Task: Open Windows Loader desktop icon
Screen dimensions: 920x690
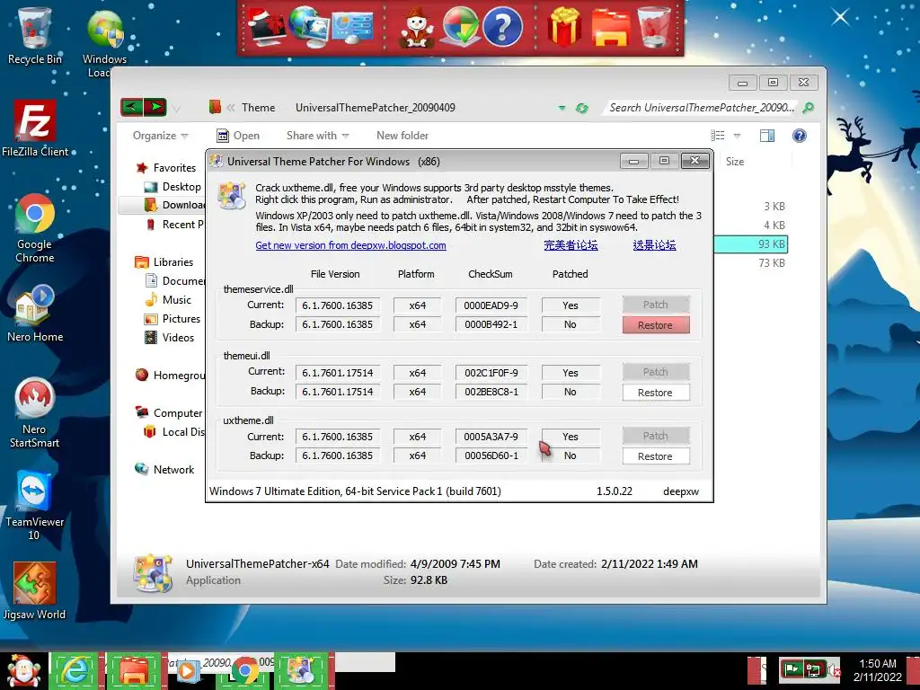Action: click(105, 42)
